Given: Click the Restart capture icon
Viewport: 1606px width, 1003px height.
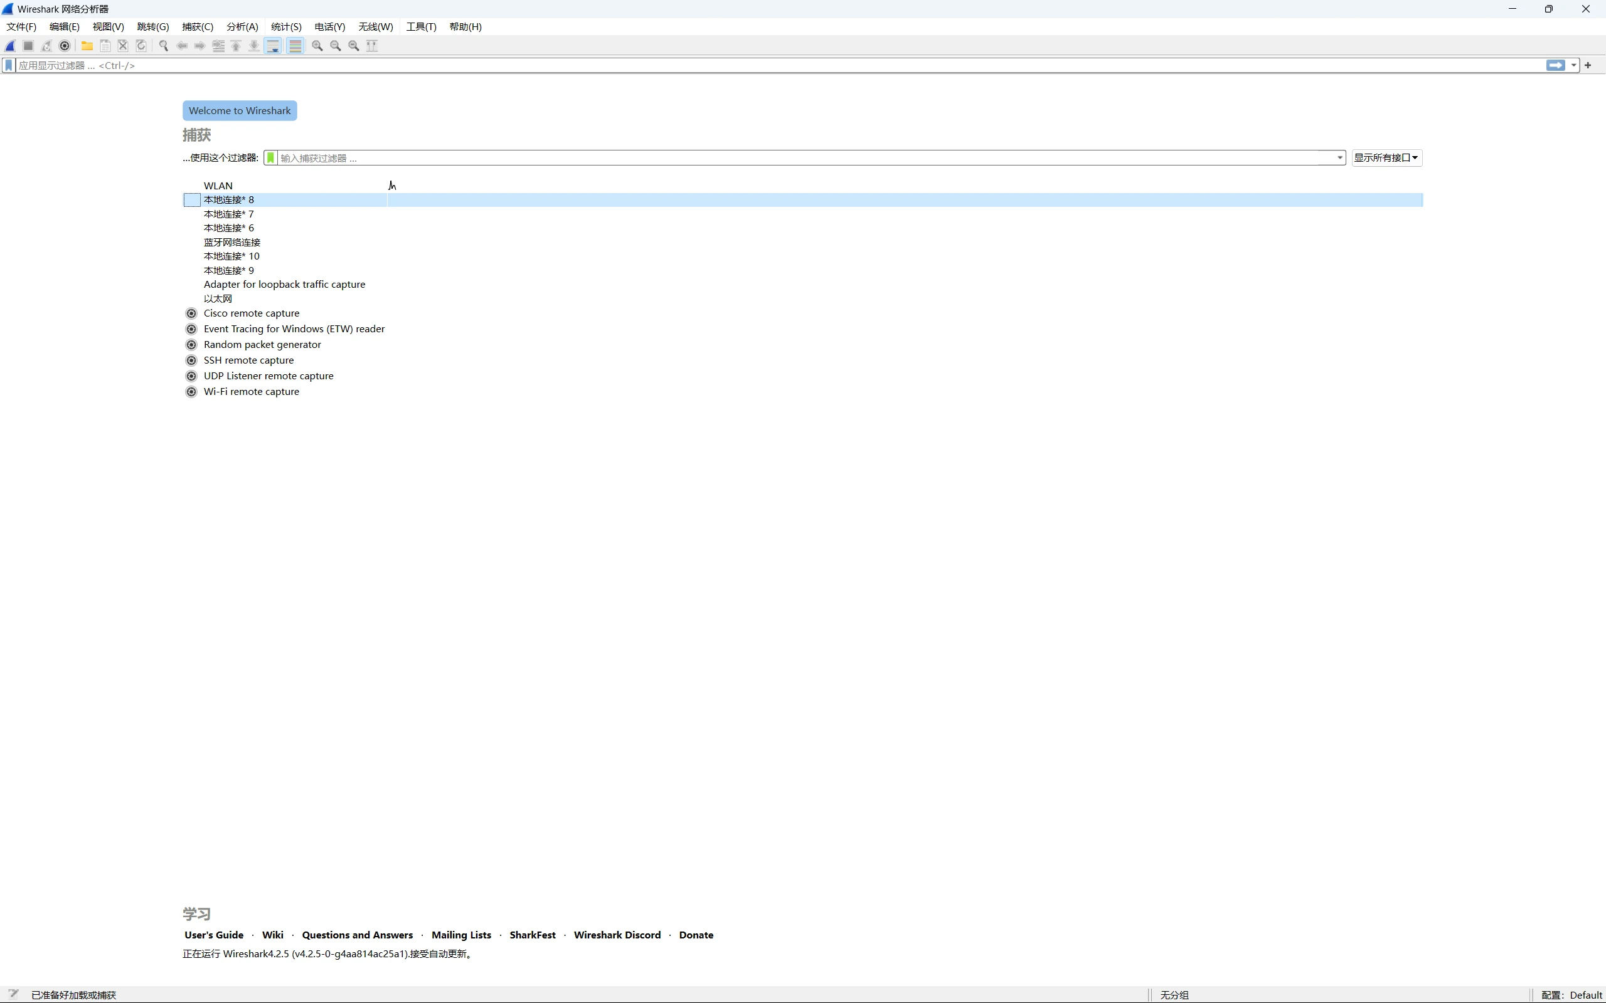Looking at the screenshot, I should 46,46.
